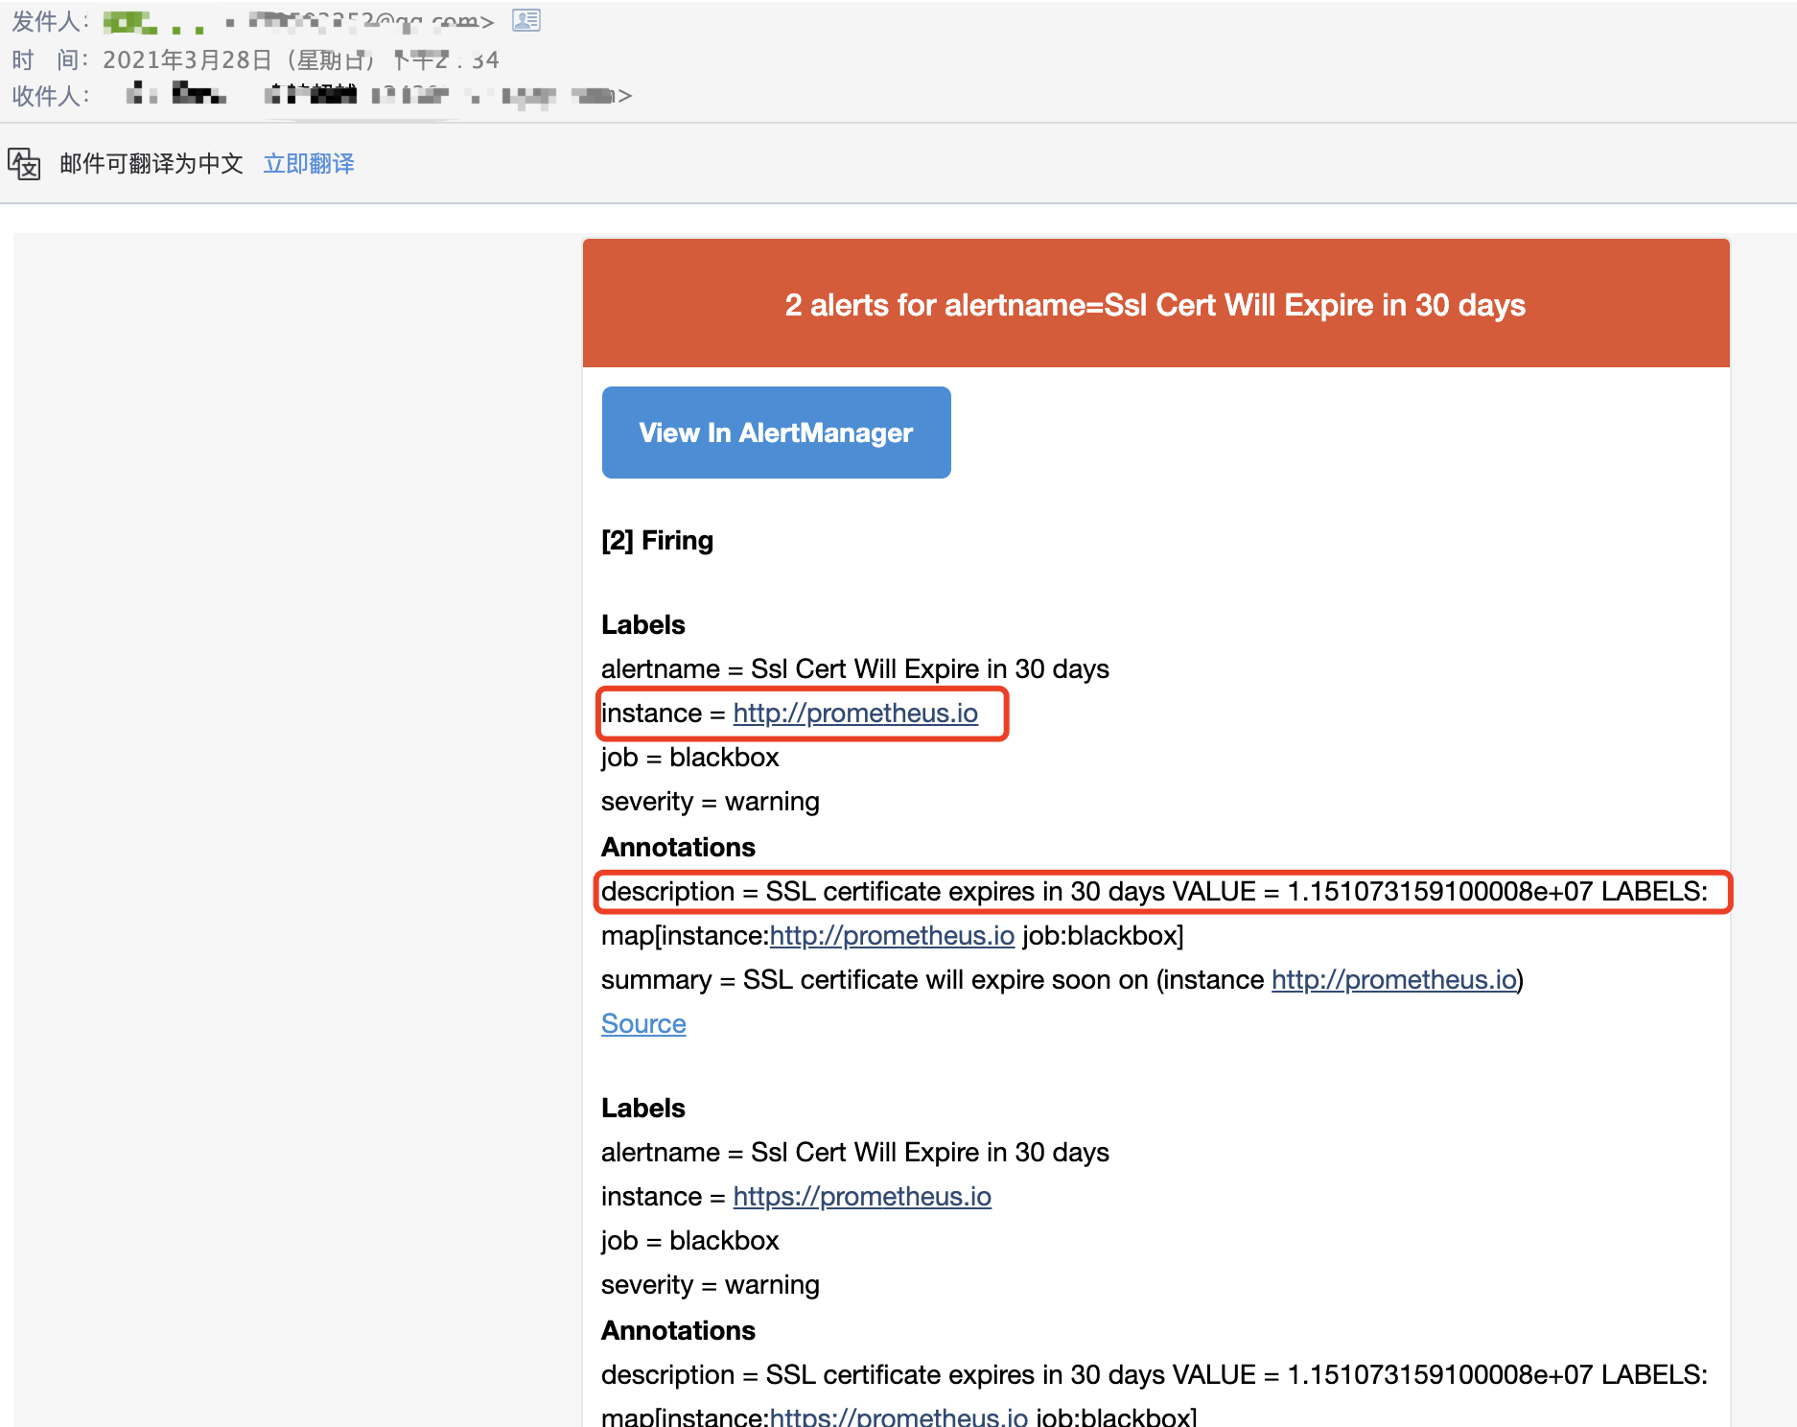This screenshot has height=1427, width=1797.
Task: Open the sender contact card icon
Action: pyautogui.click(x=526, y=20)
